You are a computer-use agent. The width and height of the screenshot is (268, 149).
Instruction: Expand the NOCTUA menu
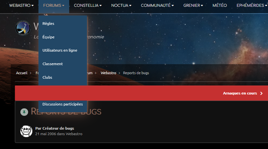tap(121, 5)
